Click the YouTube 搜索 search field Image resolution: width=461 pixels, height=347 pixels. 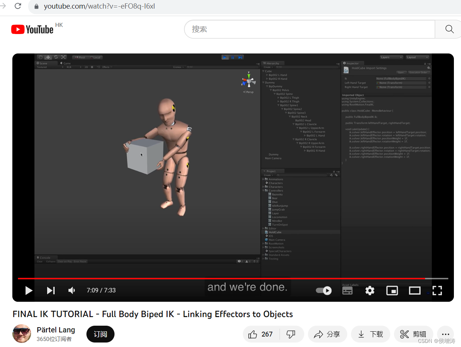click(310, 29)
